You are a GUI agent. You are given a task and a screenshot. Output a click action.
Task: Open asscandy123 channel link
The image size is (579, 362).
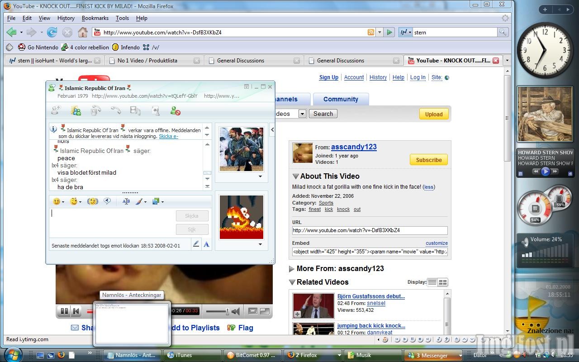pyautogui.click(x=354, y=147)
